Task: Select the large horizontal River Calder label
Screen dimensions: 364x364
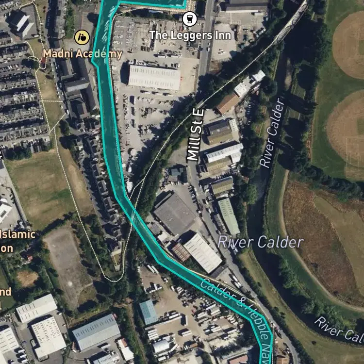Action: 261,242
